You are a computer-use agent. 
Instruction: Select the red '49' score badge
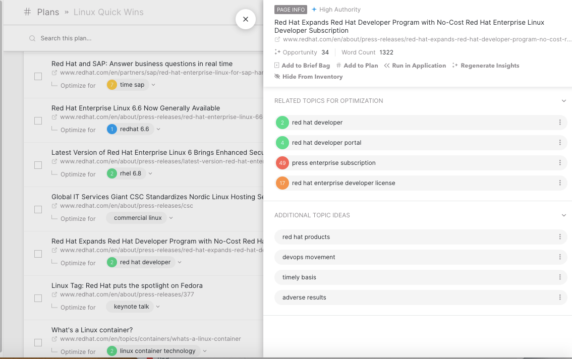(x=282, y=163)
